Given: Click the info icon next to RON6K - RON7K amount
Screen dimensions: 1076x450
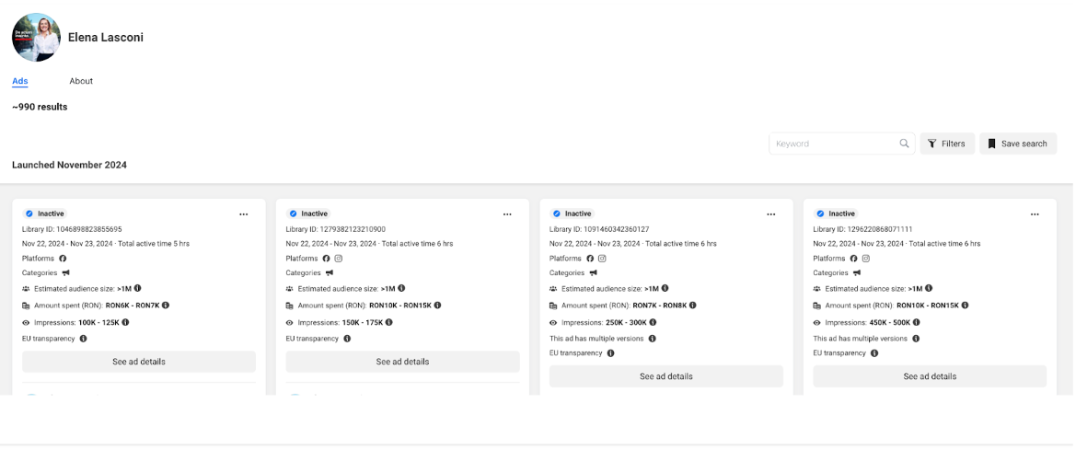Looking at the screenshot, I should 166,306.
